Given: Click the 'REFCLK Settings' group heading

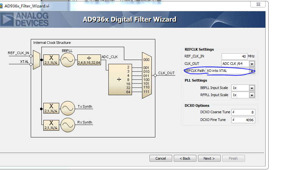Looking at the screenshot, I should tap(199, 49).
